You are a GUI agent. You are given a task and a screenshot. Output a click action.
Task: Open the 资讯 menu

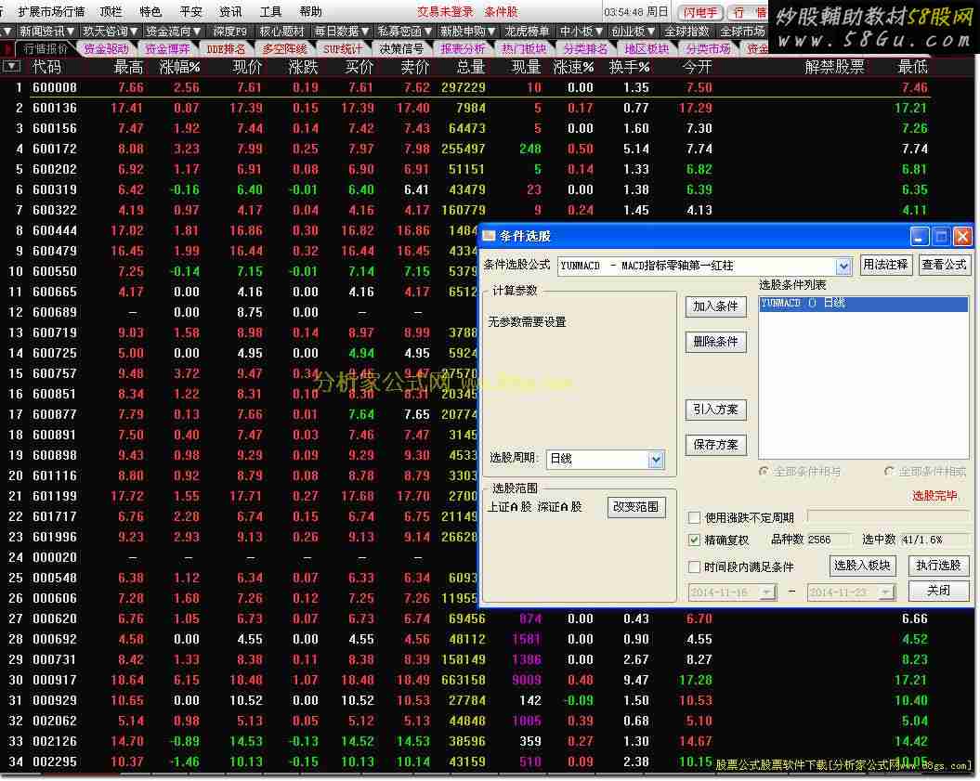(x=230, y=11)
